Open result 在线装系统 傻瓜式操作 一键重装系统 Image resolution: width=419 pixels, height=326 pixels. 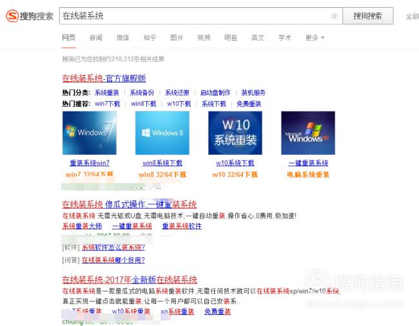coord(130,204)
